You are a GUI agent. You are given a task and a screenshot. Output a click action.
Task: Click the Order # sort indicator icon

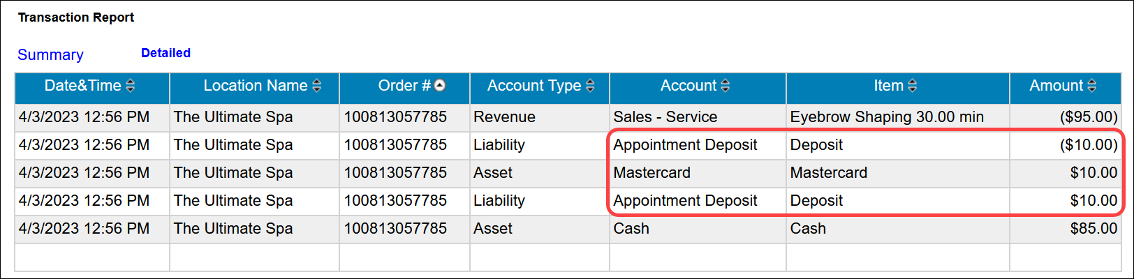pyautogui.click(x=440, y=86)
